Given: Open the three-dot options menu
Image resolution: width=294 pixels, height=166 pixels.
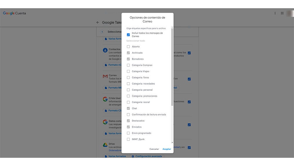Looking at the screenshot, I should [275, 13].
